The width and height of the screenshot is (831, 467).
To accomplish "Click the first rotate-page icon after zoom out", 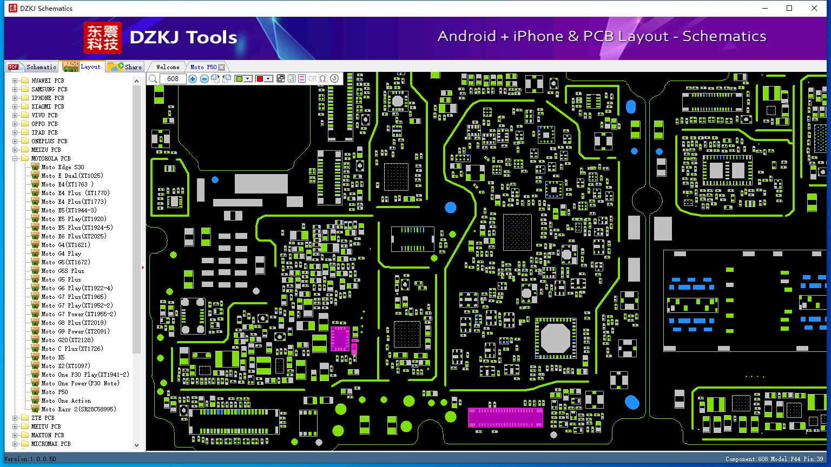I will [215, 79].
